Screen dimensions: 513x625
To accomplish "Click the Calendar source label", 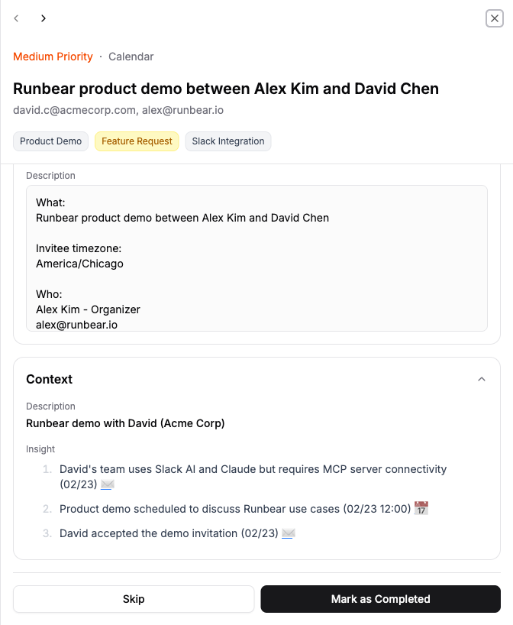I will click(131, 57).
